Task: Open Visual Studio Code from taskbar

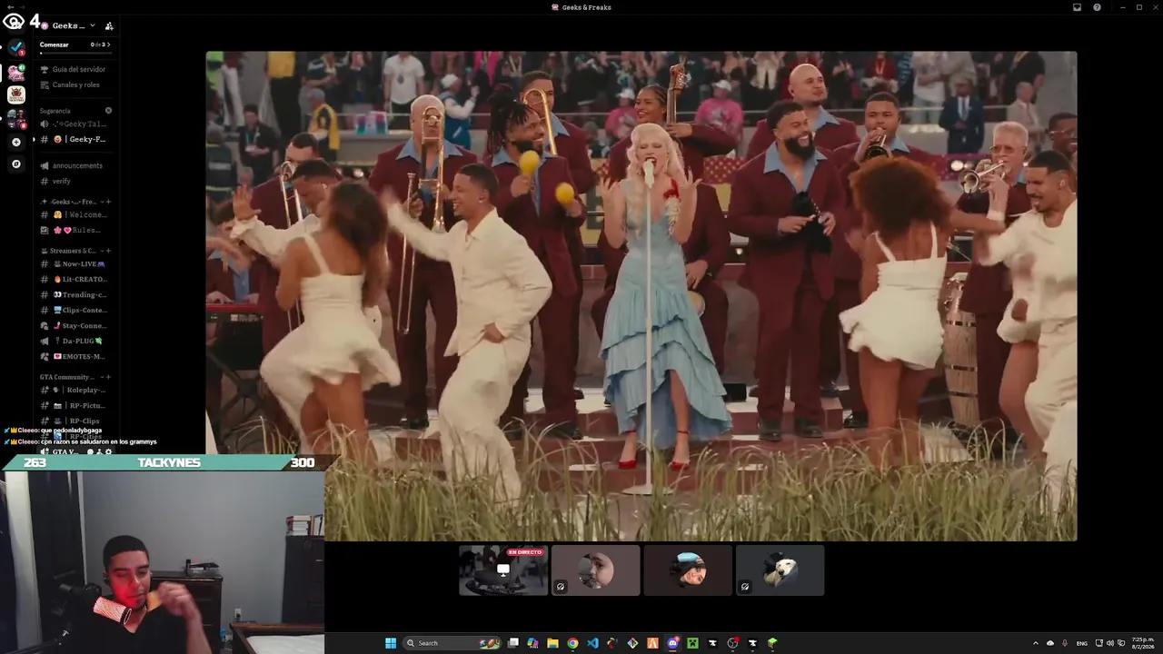Action: pyautogui.click(x=592, y=643)
